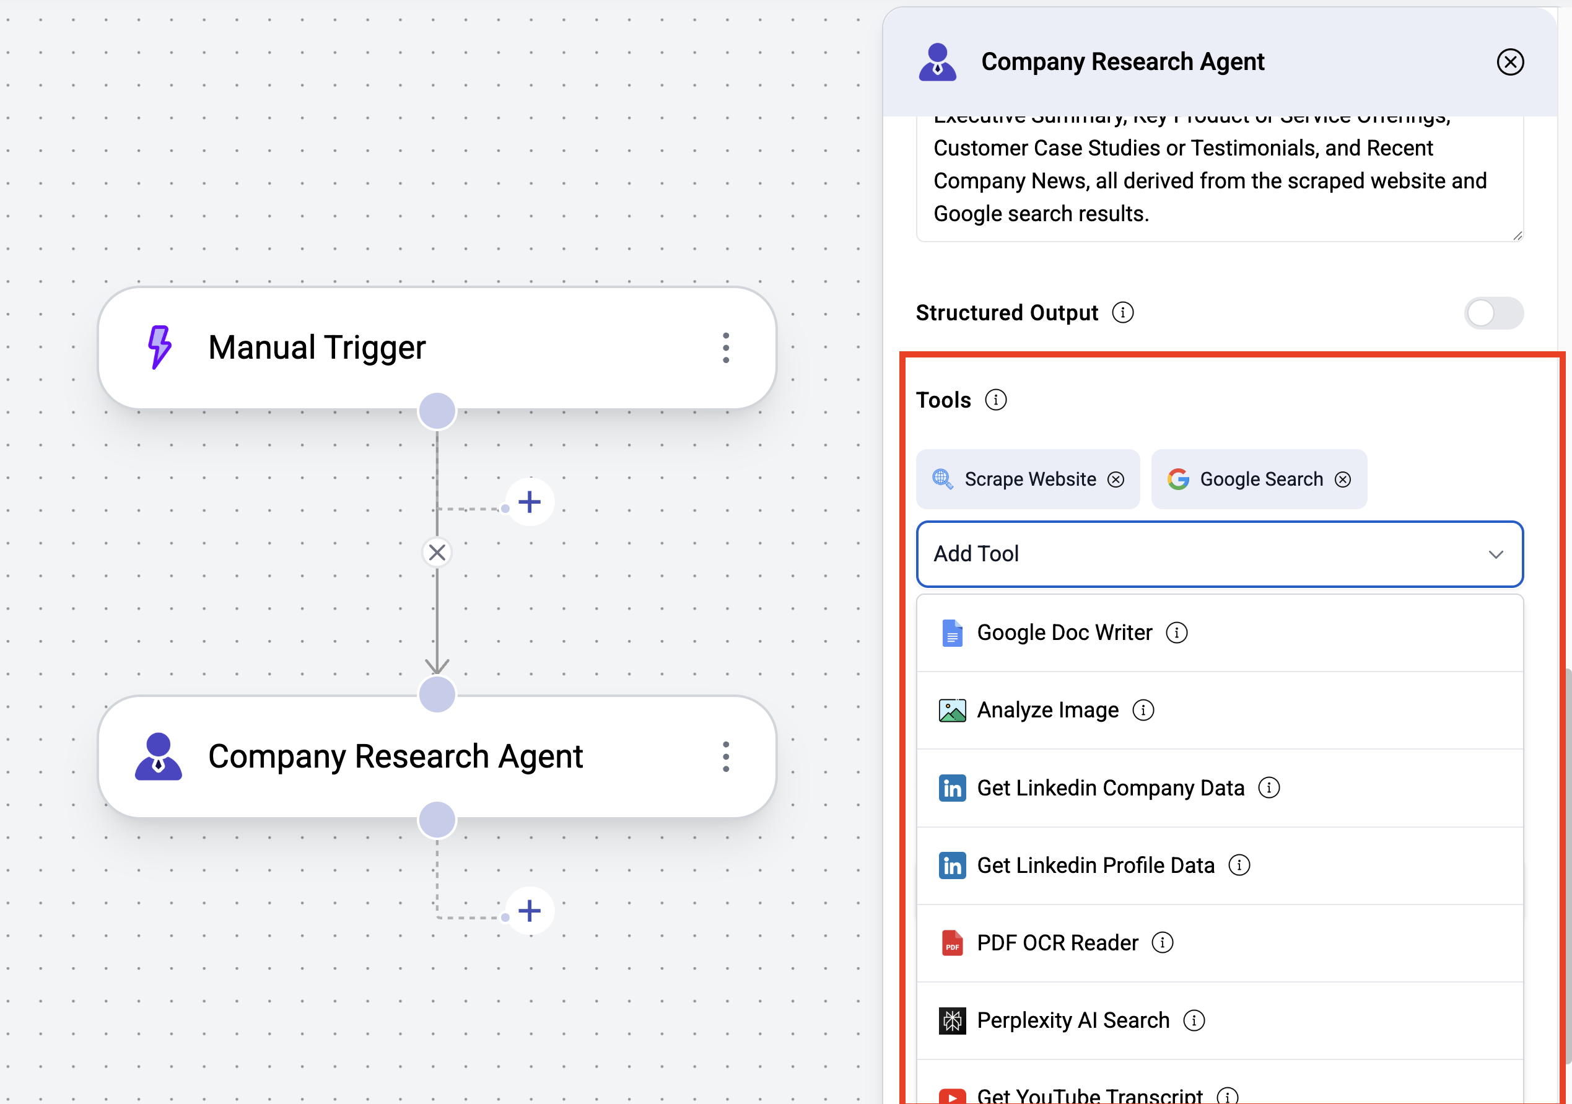View info about the Tools section

tap(996, 400)
